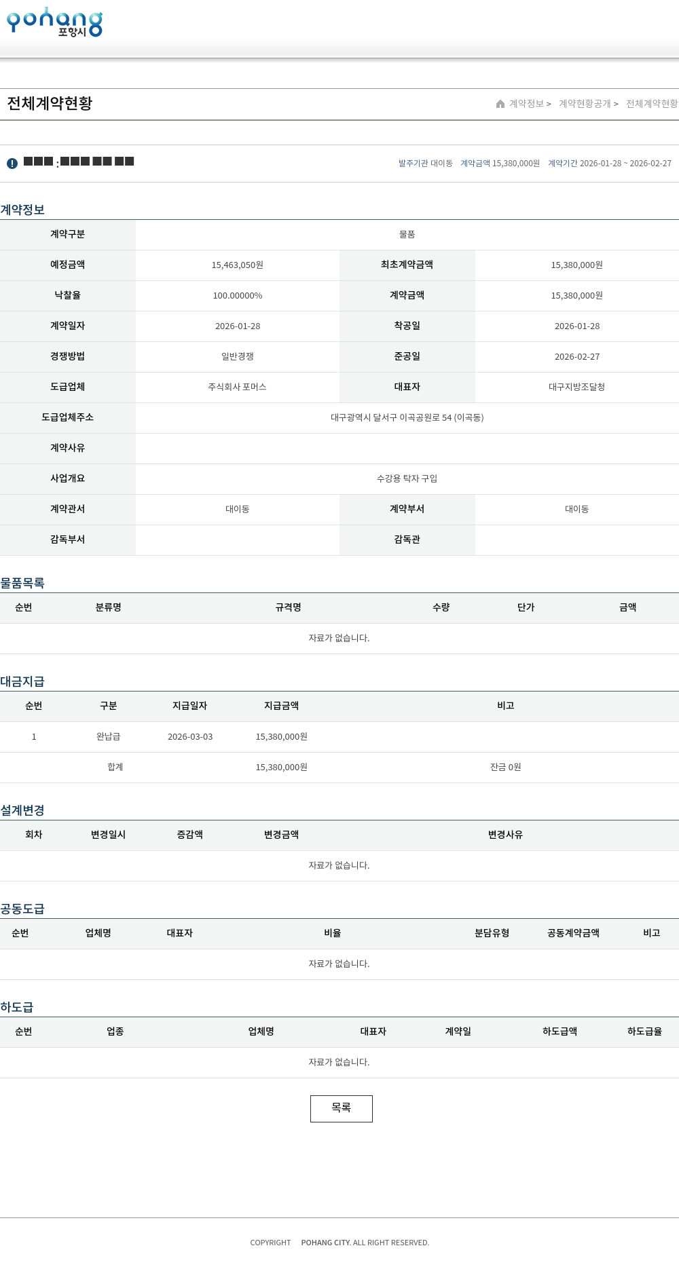Image resolution: width=679 pixels, height=1286 pixels.
Task: Click the 잔금 0원 balance text
Action: point(505,767)
